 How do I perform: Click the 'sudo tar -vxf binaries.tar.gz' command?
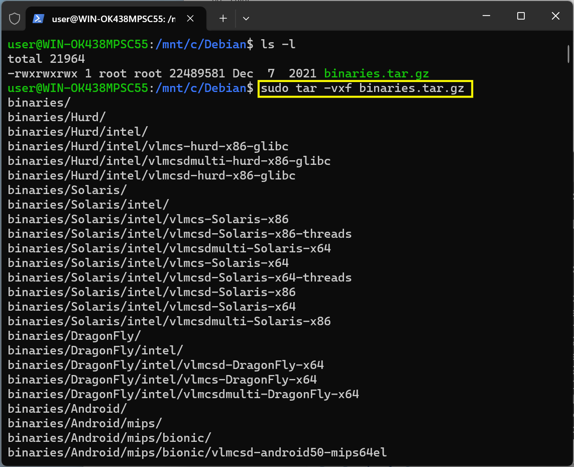click(363, 88)
